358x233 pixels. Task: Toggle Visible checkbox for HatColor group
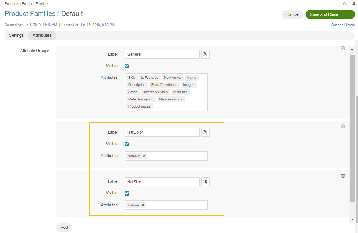pyautogui.click(x=127, y=144)
